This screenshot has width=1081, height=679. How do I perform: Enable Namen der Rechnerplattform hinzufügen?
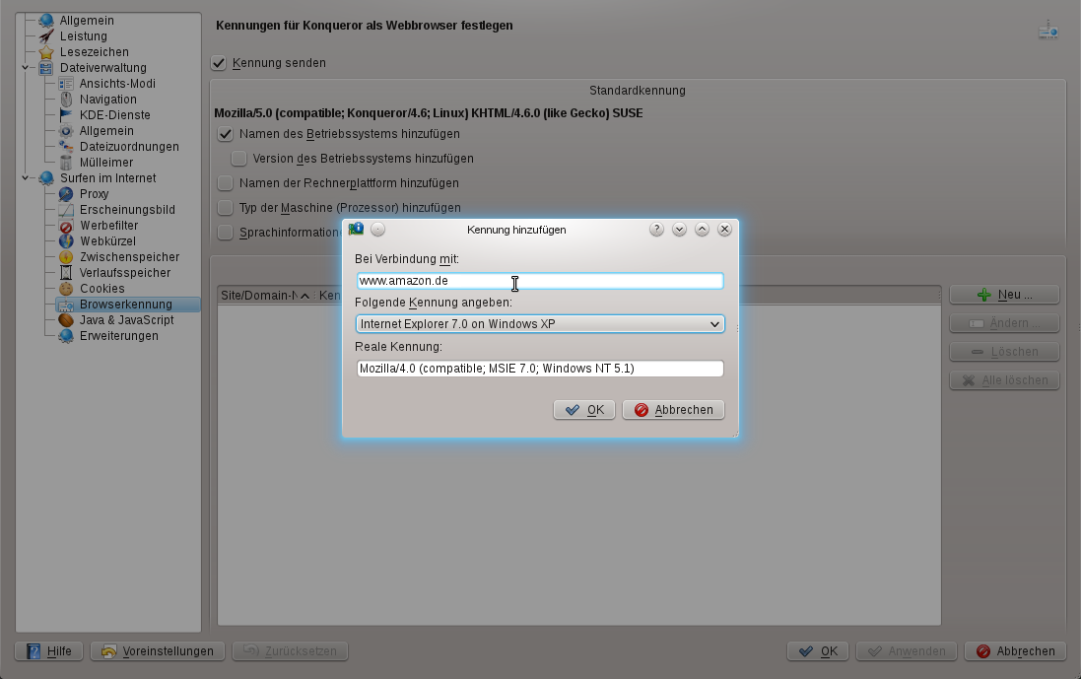[226, 183]
